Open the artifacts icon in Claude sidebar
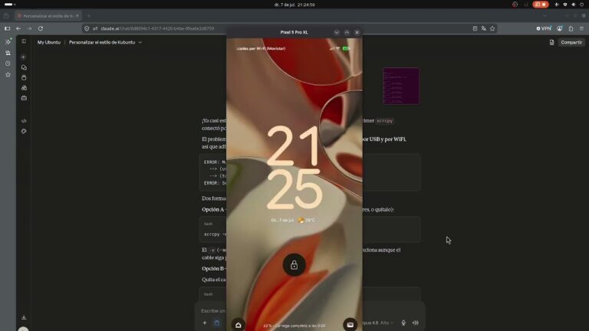 tap(24, 88)
